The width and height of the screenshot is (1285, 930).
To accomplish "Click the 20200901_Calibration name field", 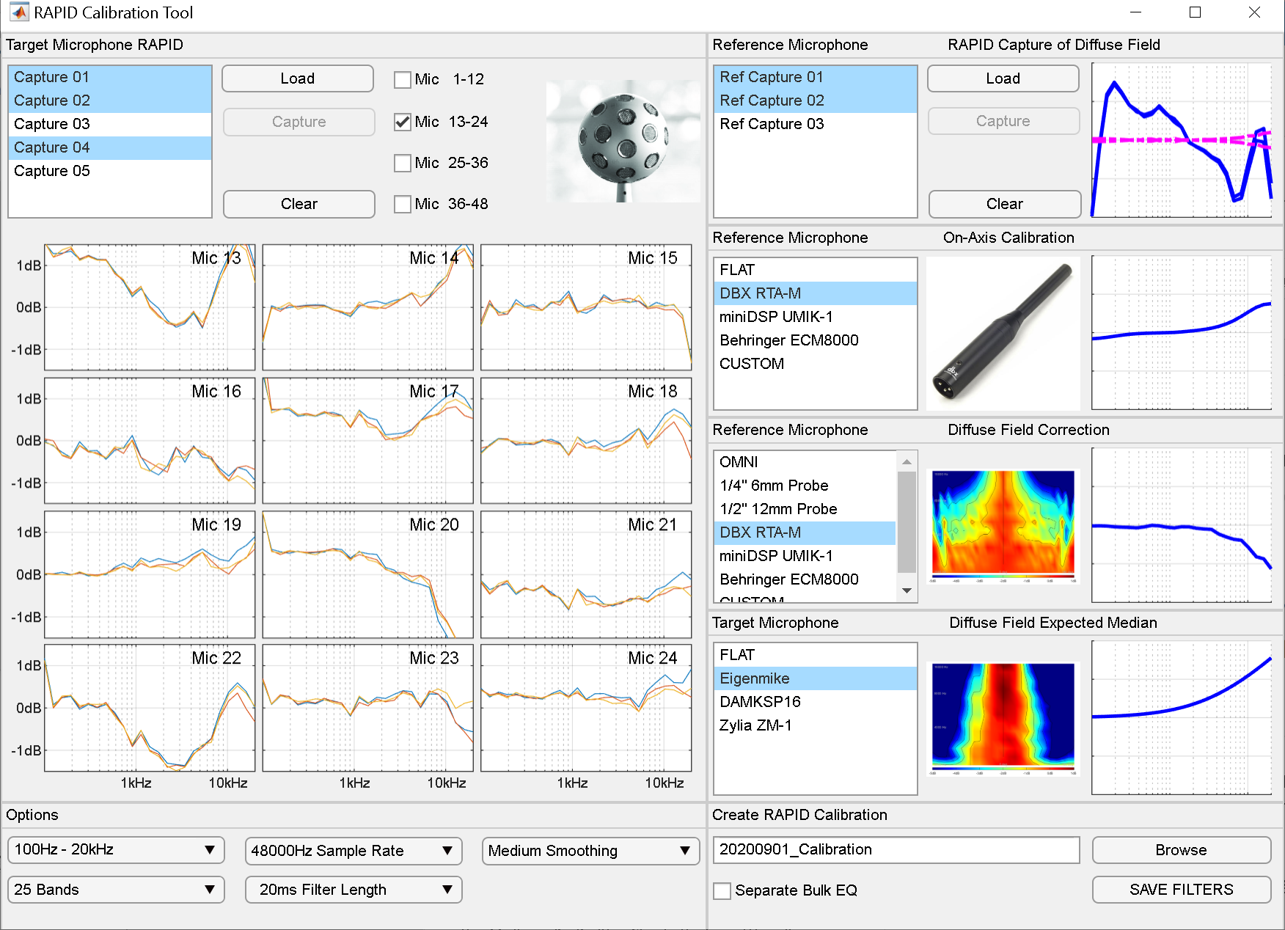I will (x=896, y=850).
